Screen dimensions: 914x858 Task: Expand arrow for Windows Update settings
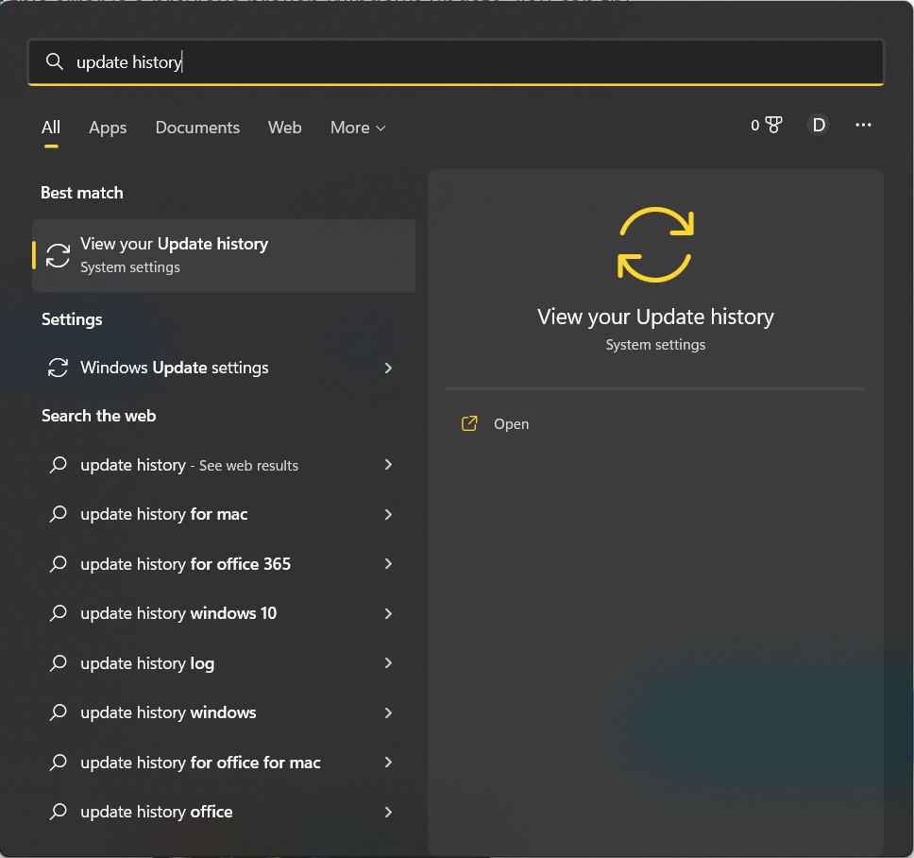(x=388, y=368)
